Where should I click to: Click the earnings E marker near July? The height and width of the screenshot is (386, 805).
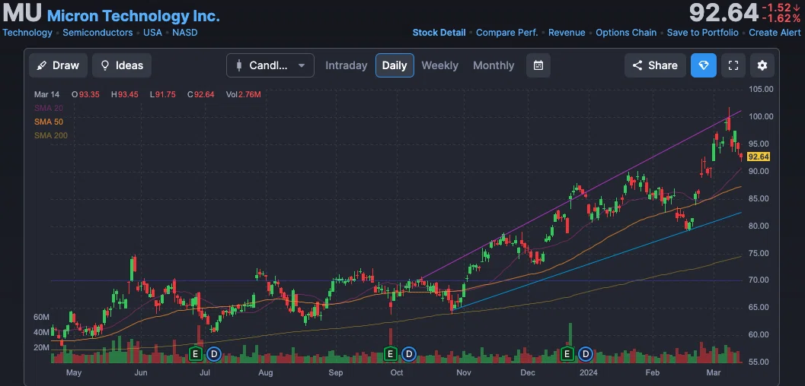195,353
